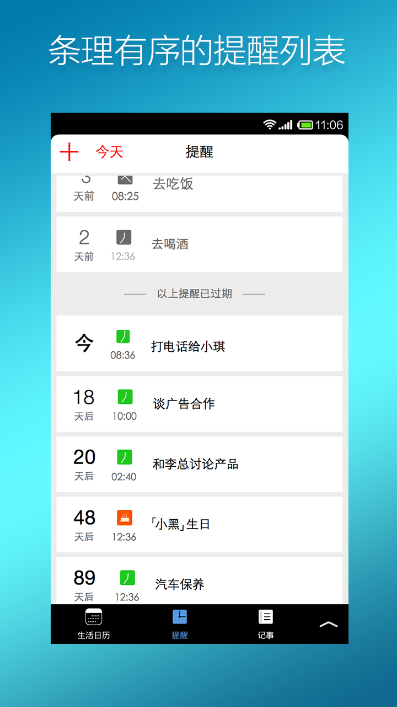Jump to today with 今天 button
Viewport: 397px width, 707px height.
[x=109, y=152]
